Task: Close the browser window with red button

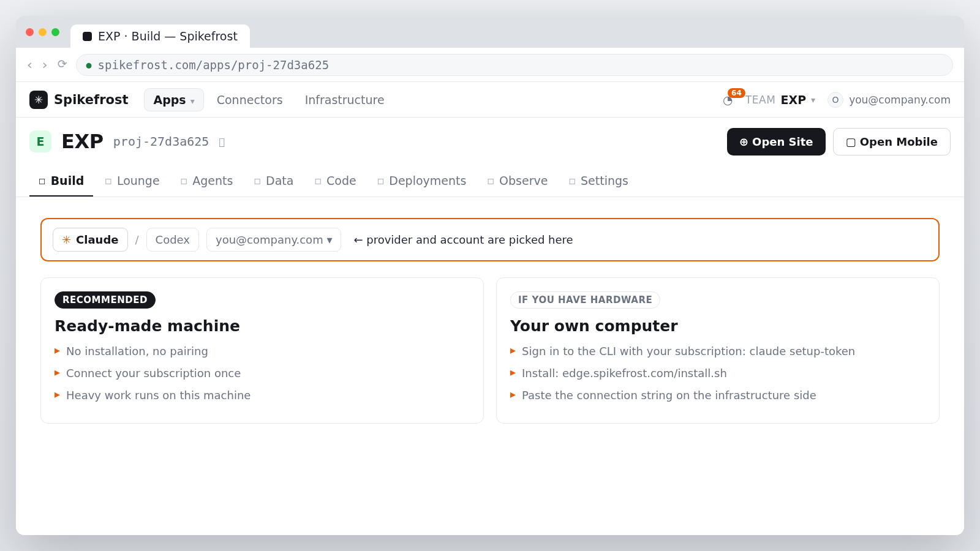Action: tap(29, 32)
